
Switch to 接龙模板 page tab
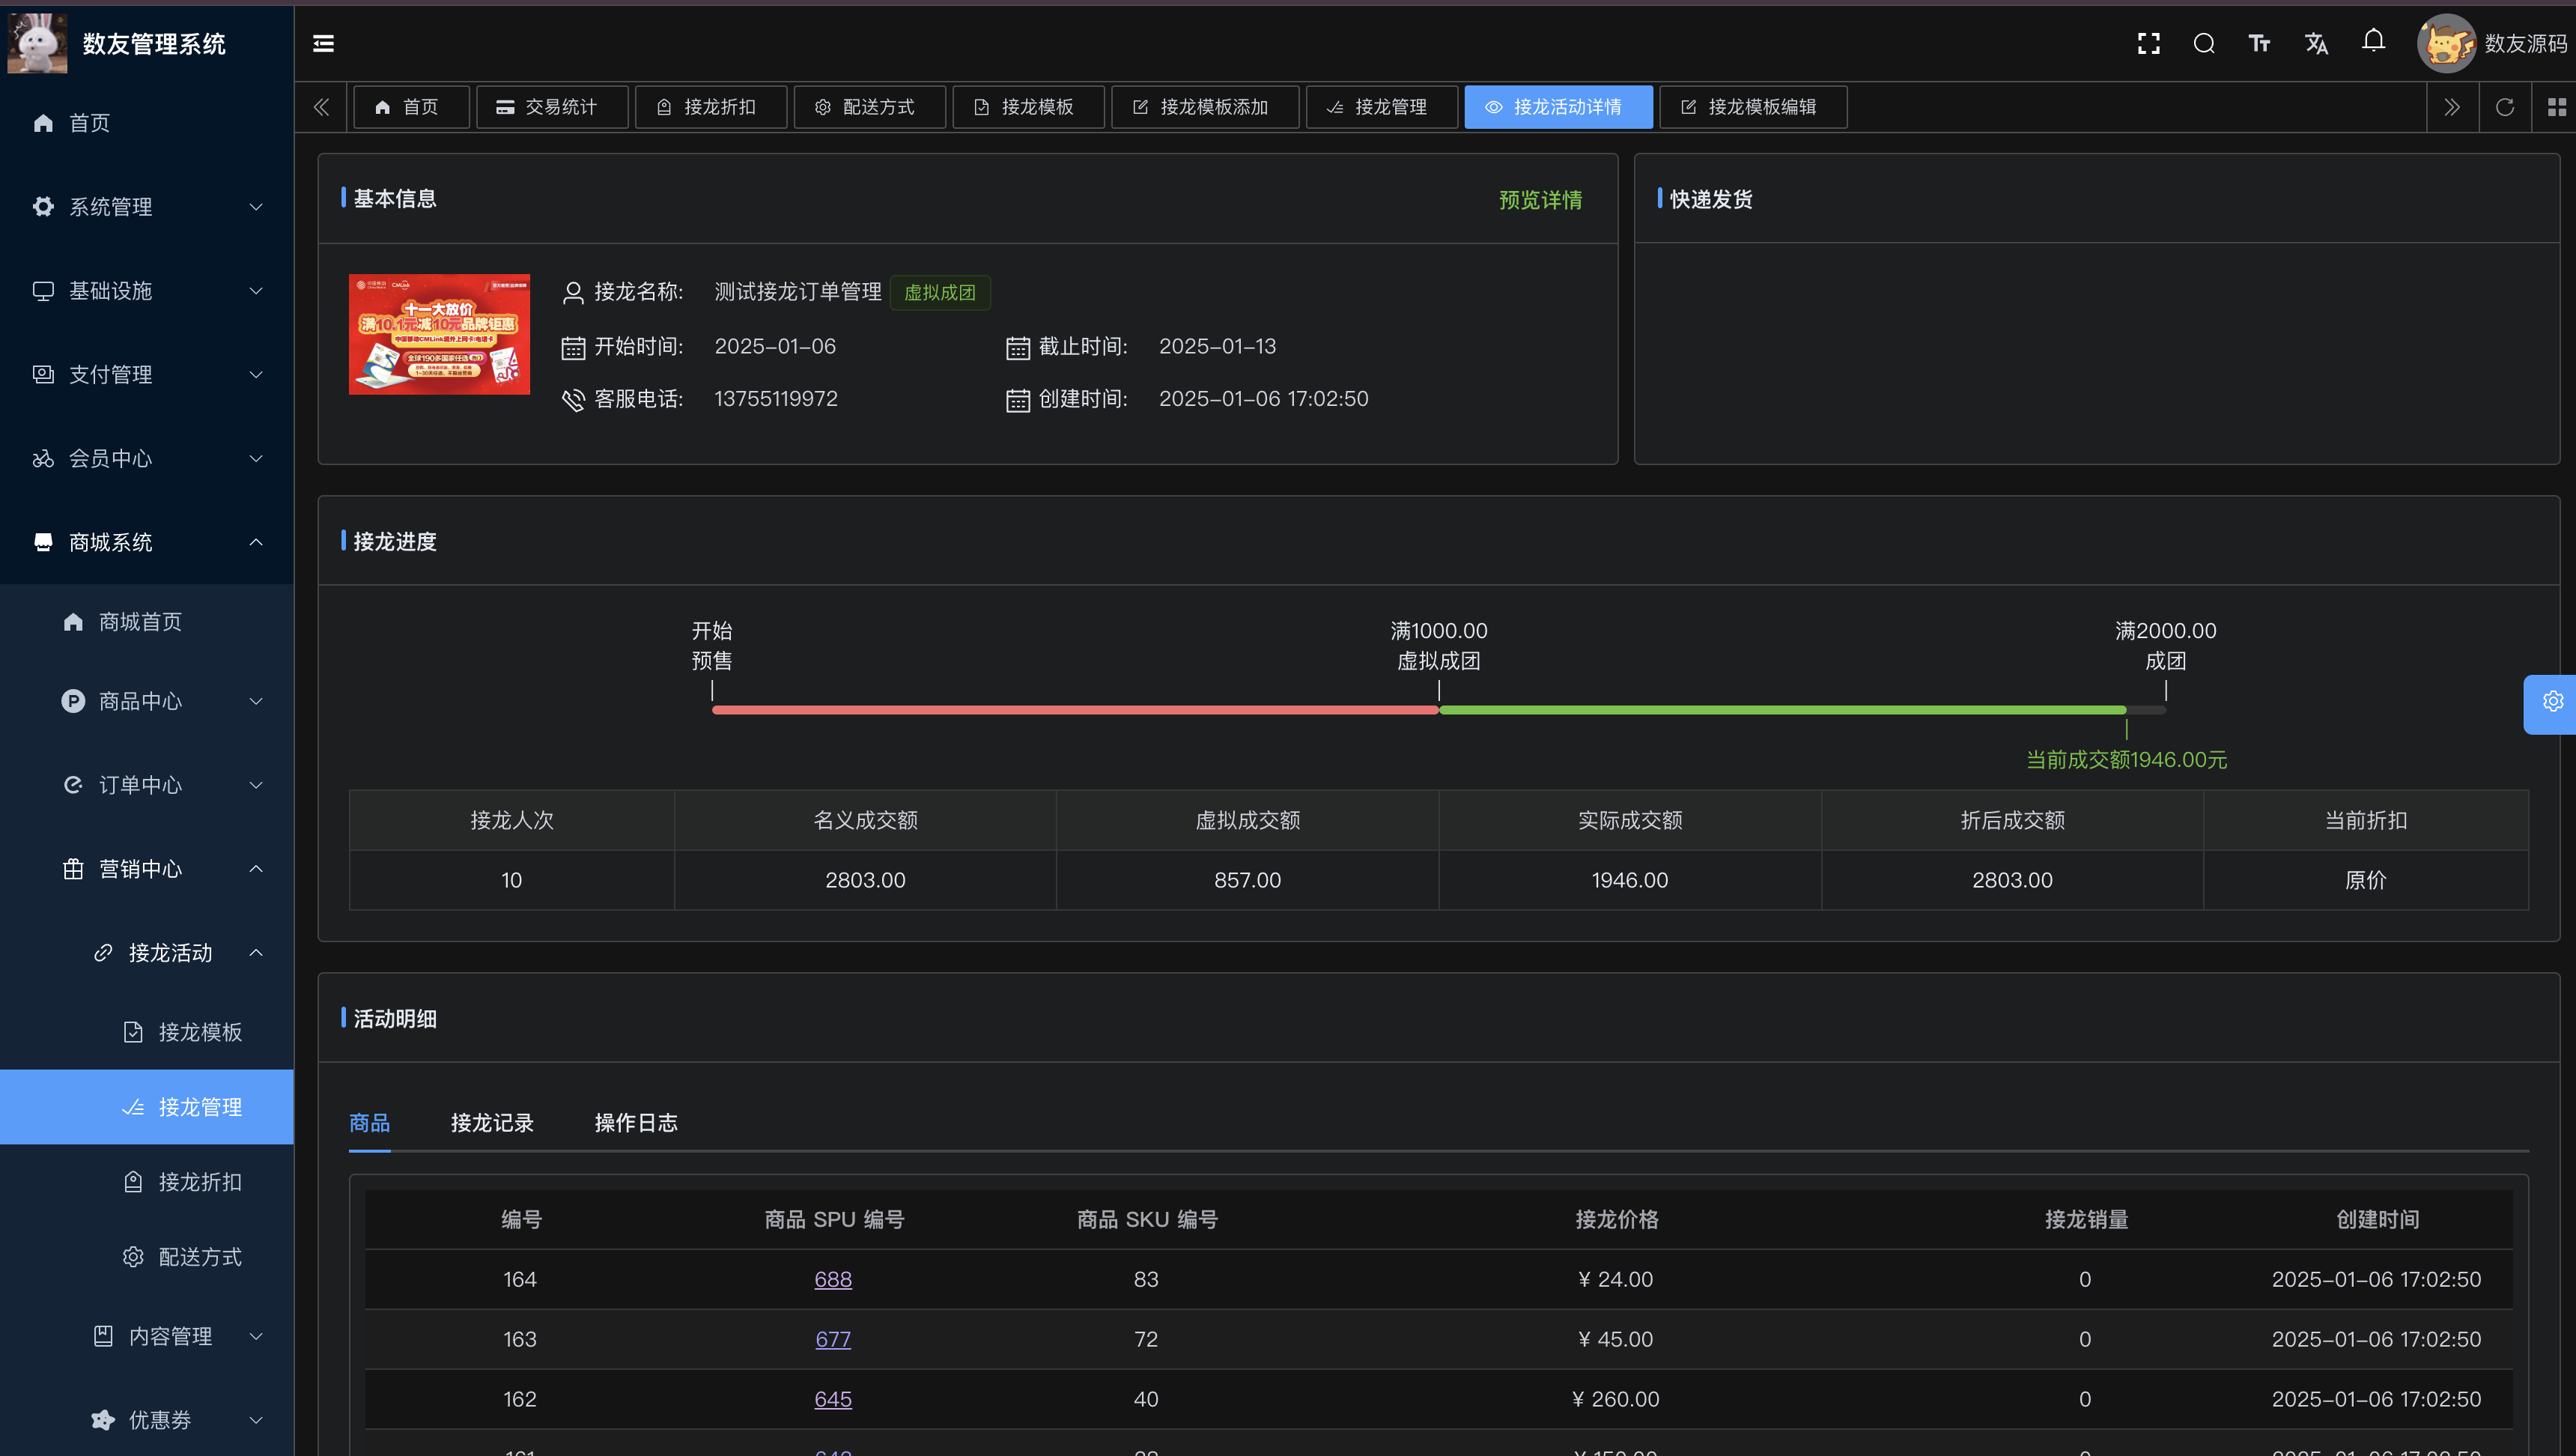click(1028, 107)
